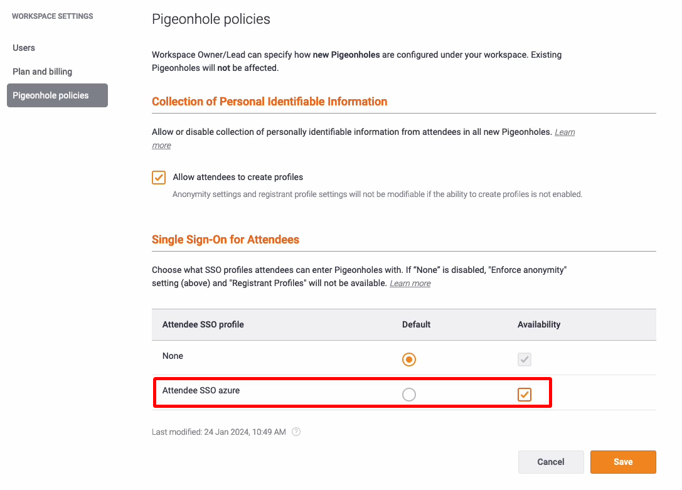Image resolution: width=682 pixels, height=490 pixels.
Task: Click the Workspace Settings sidebar heading
Action: 53,16
